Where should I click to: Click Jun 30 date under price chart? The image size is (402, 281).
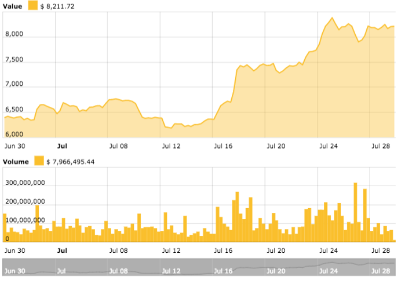(x=15, y=146)
